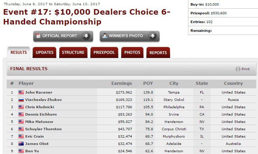Open the Reports tab
Viewport: 258px width, 154px height.
[x=158, y=53]
